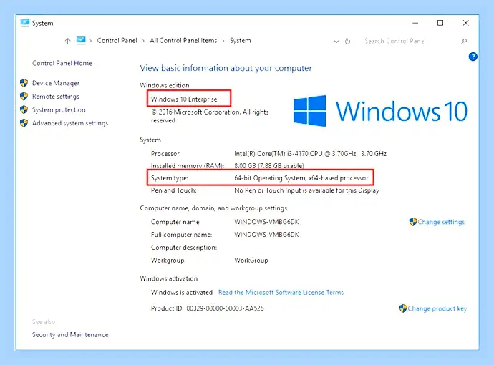
Task: Open the Change product key link
Action: pos(437,308)
